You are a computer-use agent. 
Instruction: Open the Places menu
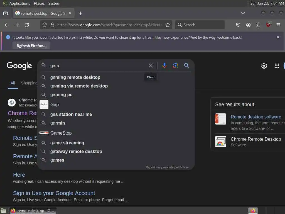(x=39, y=3)
